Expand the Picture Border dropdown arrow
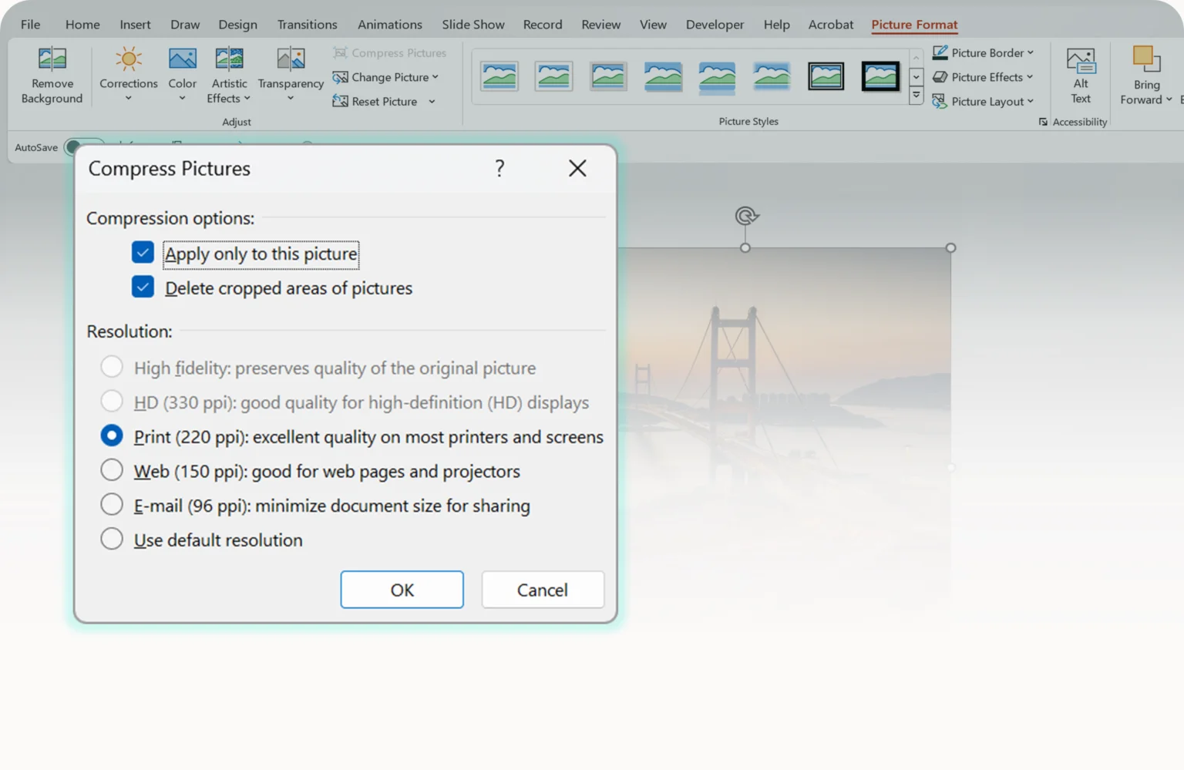The image size is (1184, 770). (x=1031, y=52)
